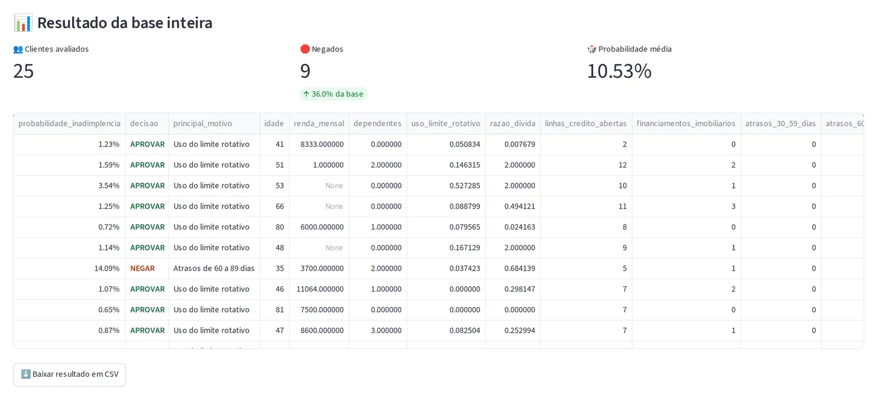This screenshot has height=393, width=879.
Task: Select the financiamentos_imobiliarios column header
Action: coord(686,124)
